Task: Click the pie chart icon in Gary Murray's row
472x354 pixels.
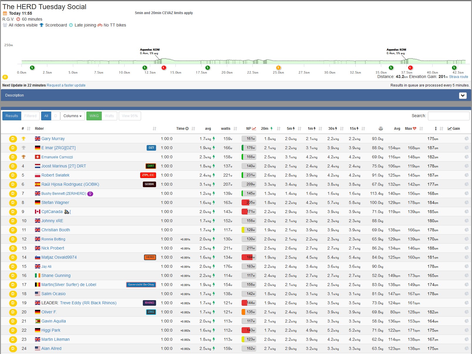Action: coord(466,139)
